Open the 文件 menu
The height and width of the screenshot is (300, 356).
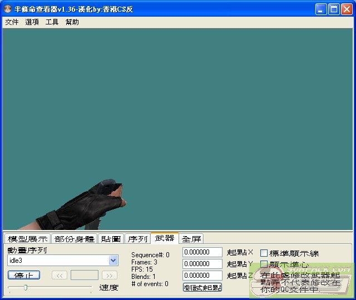(x=12, y=22)
